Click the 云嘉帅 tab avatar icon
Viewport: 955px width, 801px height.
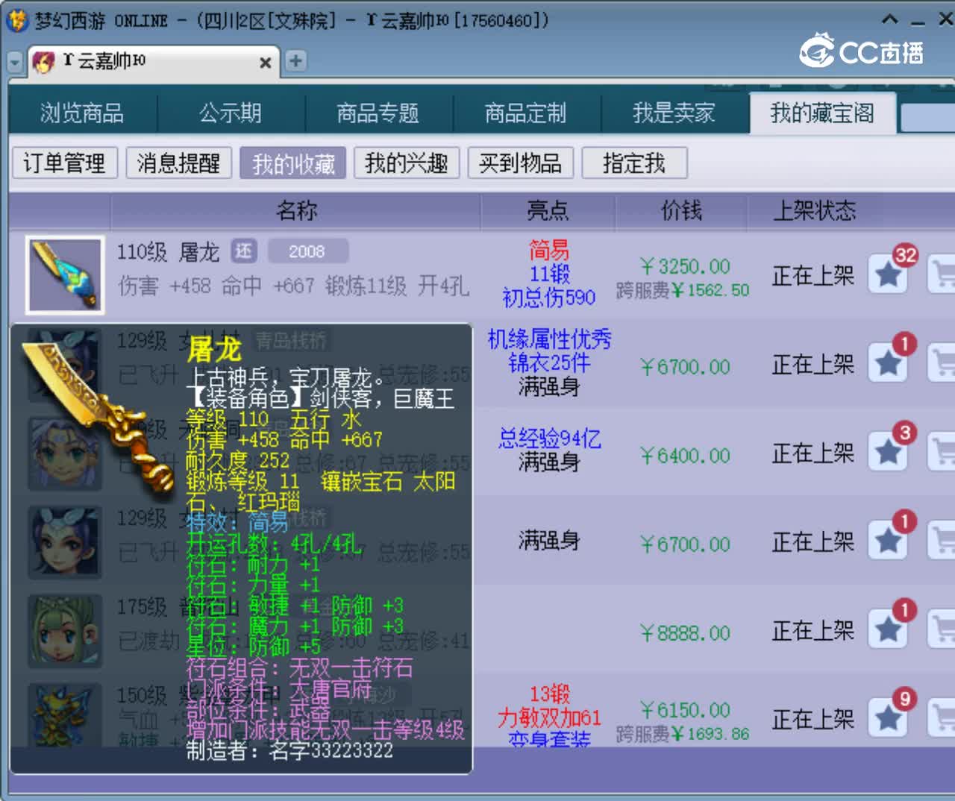(44, 62)
